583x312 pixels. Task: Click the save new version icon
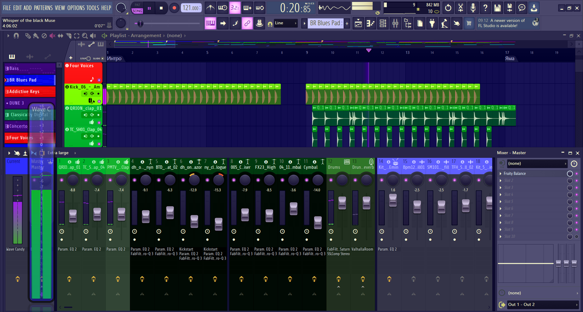tap(510, 8)
